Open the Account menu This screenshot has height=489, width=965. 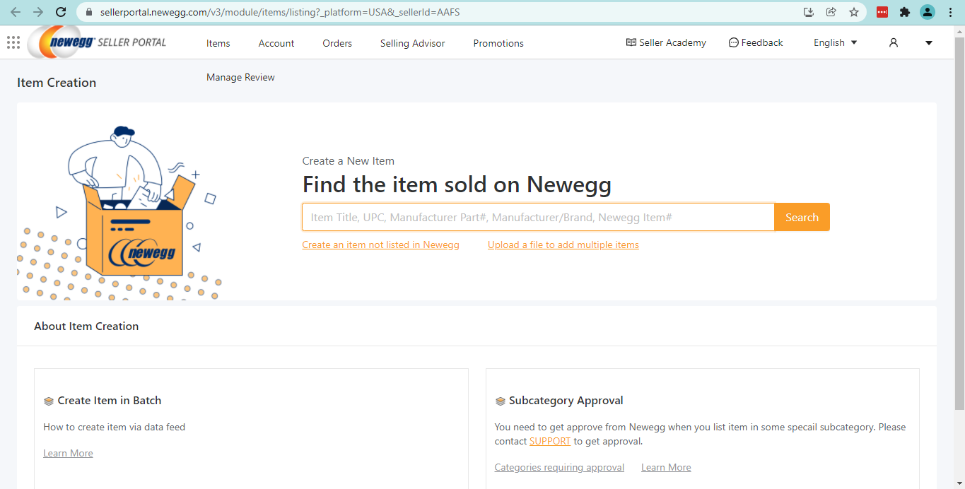pyautogui.click(x=276, y=43)
